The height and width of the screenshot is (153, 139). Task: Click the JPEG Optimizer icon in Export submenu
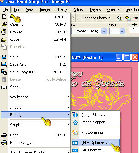point(75,142)
